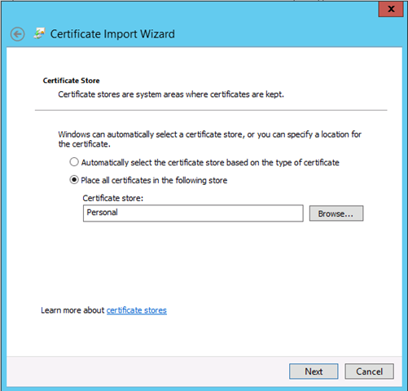The image size is (408, 391).
Task: Click the Certificate Import Wizard title text
Action: pos(112,34)
